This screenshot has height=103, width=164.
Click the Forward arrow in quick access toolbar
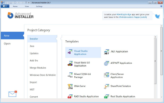[22, 3]
